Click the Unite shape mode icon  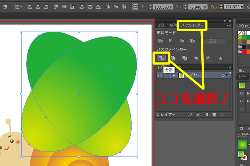[x=160, y=41]
